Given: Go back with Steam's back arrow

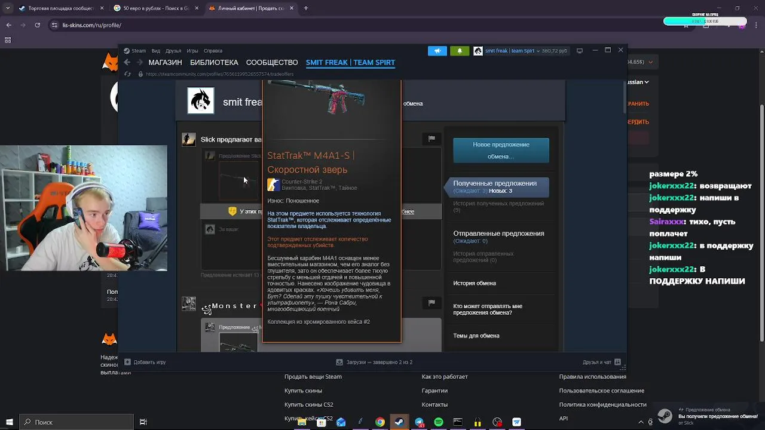Looking at the screenshot, I should tap(127, 62).
